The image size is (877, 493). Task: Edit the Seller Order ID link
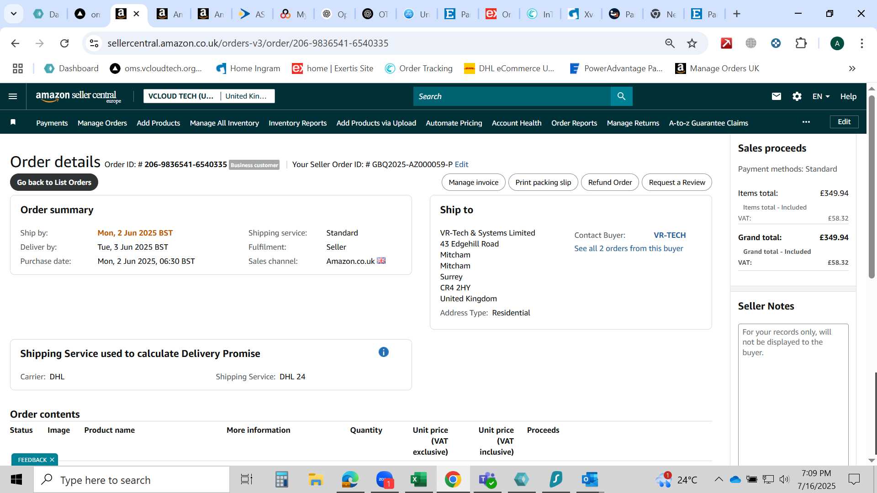(x=461, y=164)
